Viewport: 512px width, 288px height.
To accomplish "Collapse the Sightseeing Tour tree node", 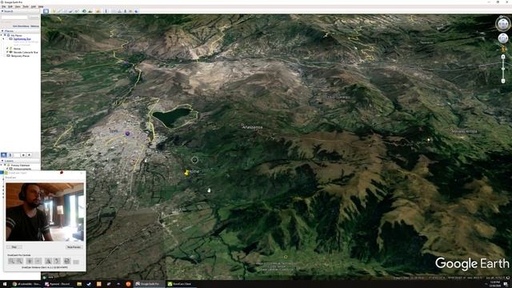I will click(3, 39).
